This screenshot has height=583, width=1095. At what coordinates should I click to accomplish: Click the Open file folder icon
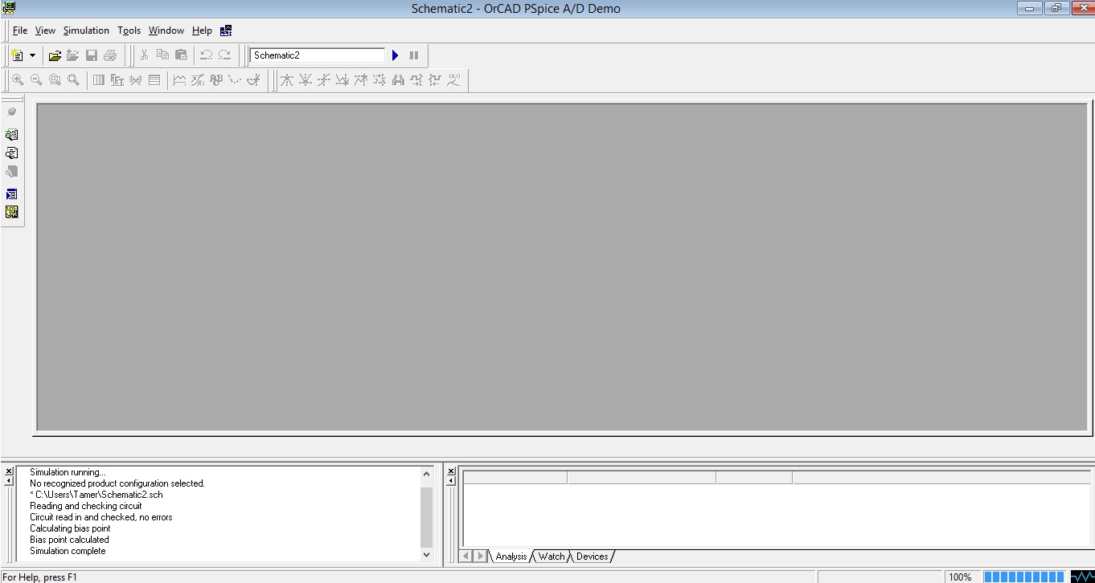(x=55, y=55)
